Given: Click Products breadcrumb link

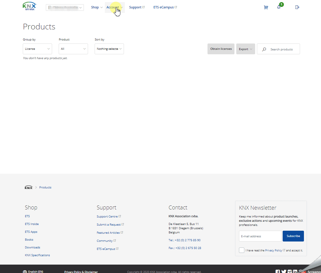Looking at the screenshot, I should point(45,187).
